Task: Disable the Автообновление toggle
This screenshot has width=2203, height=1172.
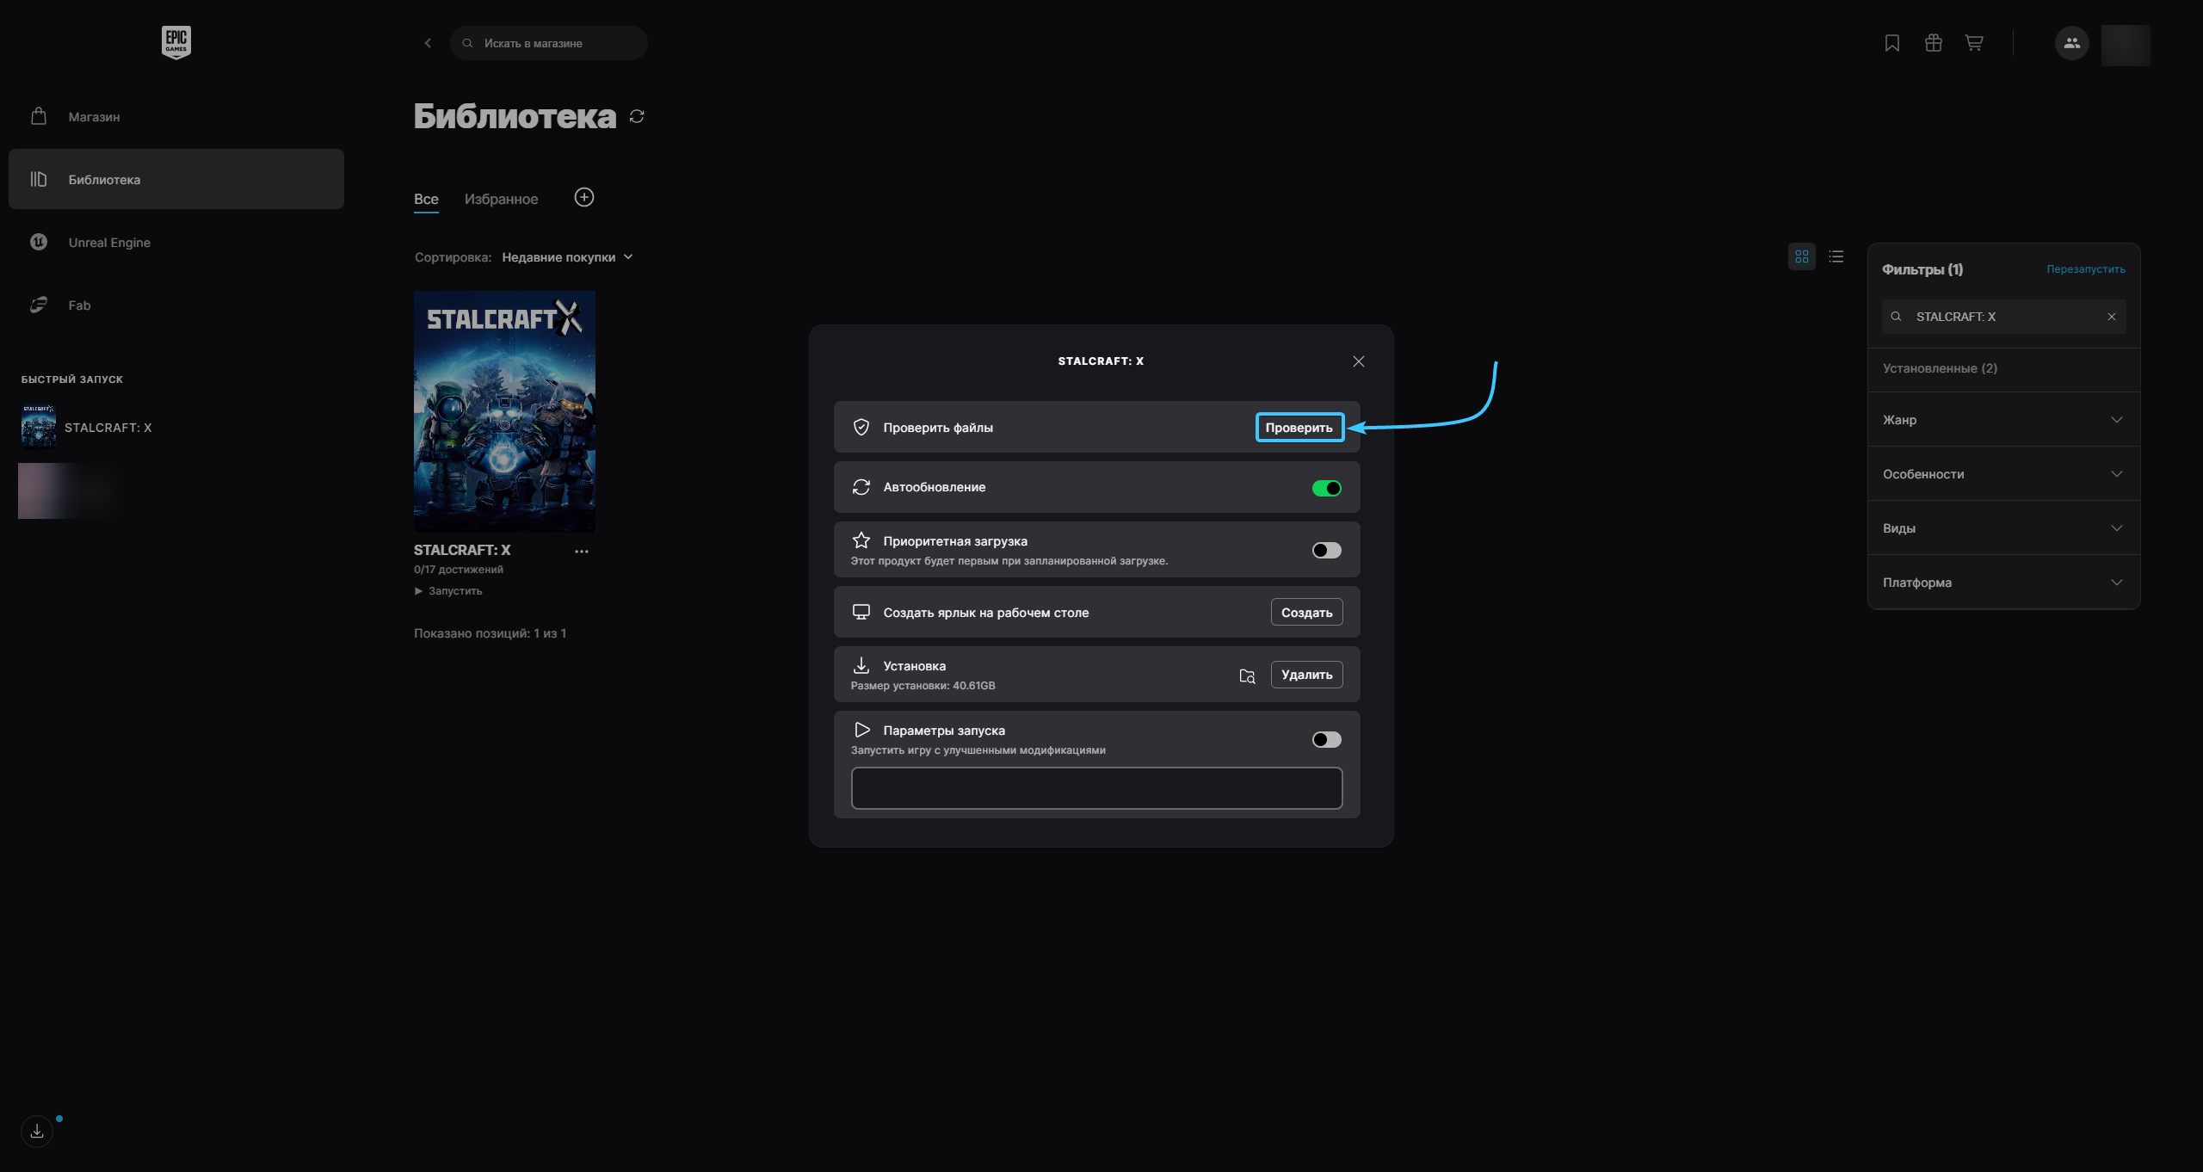Action: pos(1326,488)
